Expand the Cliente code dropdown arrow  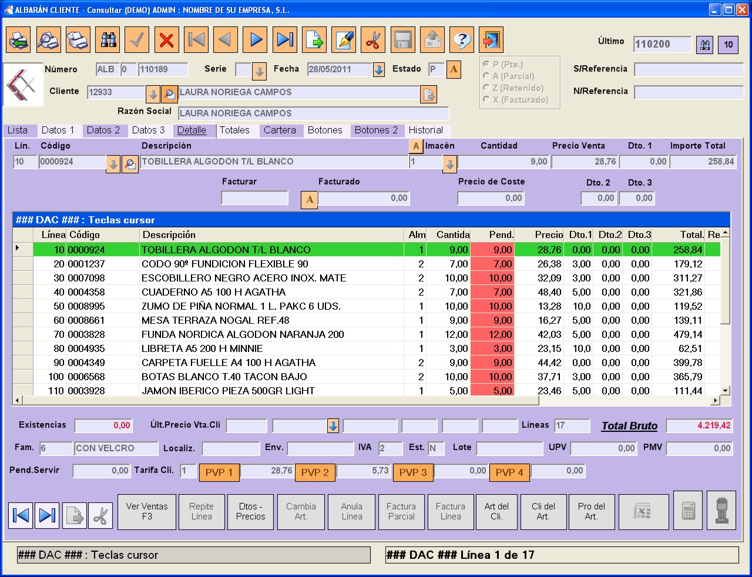(153, 93)
